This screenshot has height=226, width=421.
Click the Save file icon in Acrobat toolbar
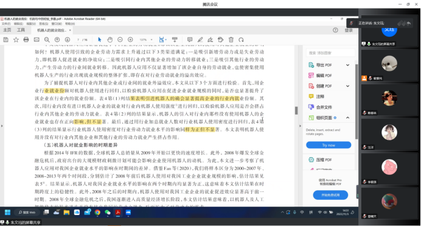point(5,39)
